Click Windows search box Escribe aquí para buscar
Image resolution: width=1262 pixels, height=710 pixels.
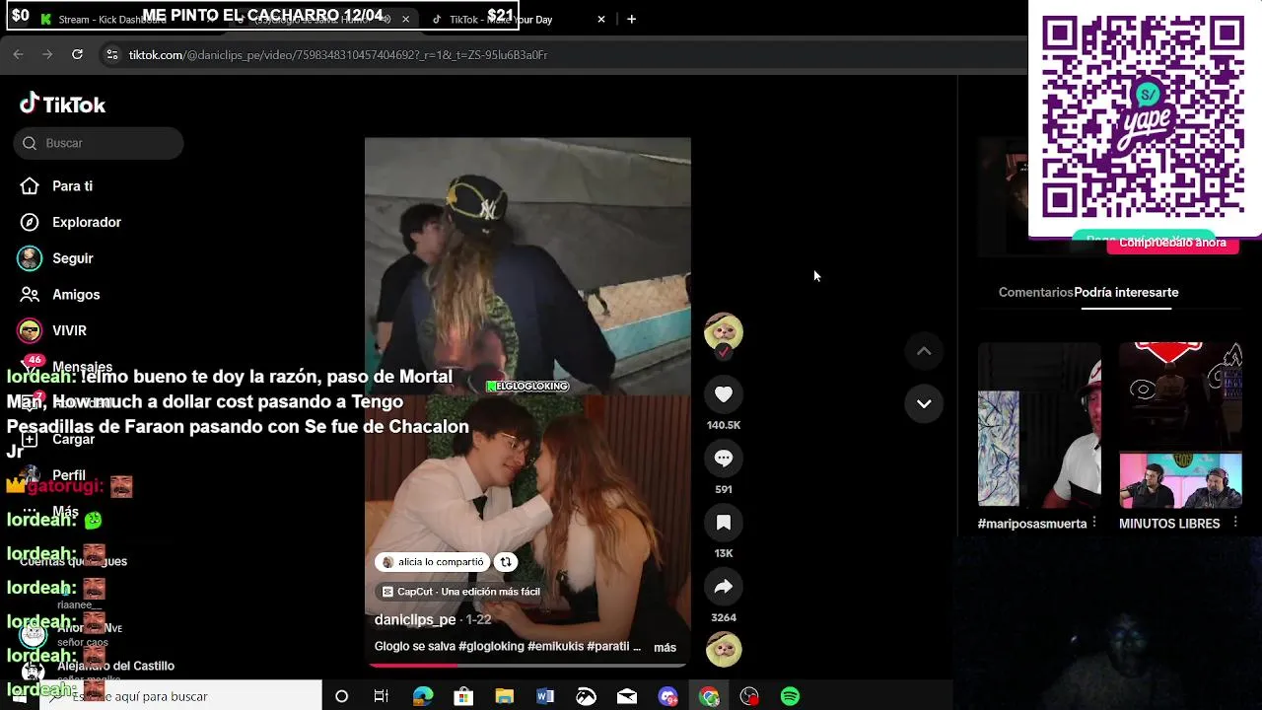(x=180, y=696)
